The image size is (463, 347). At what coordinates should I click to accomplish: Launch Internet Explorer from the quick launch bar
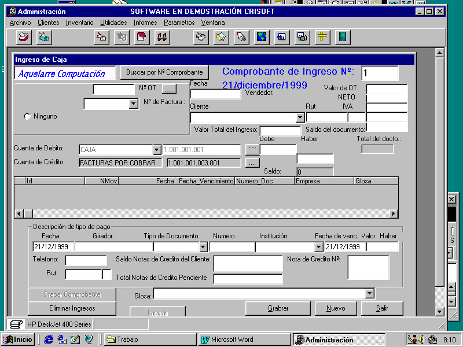49,339
